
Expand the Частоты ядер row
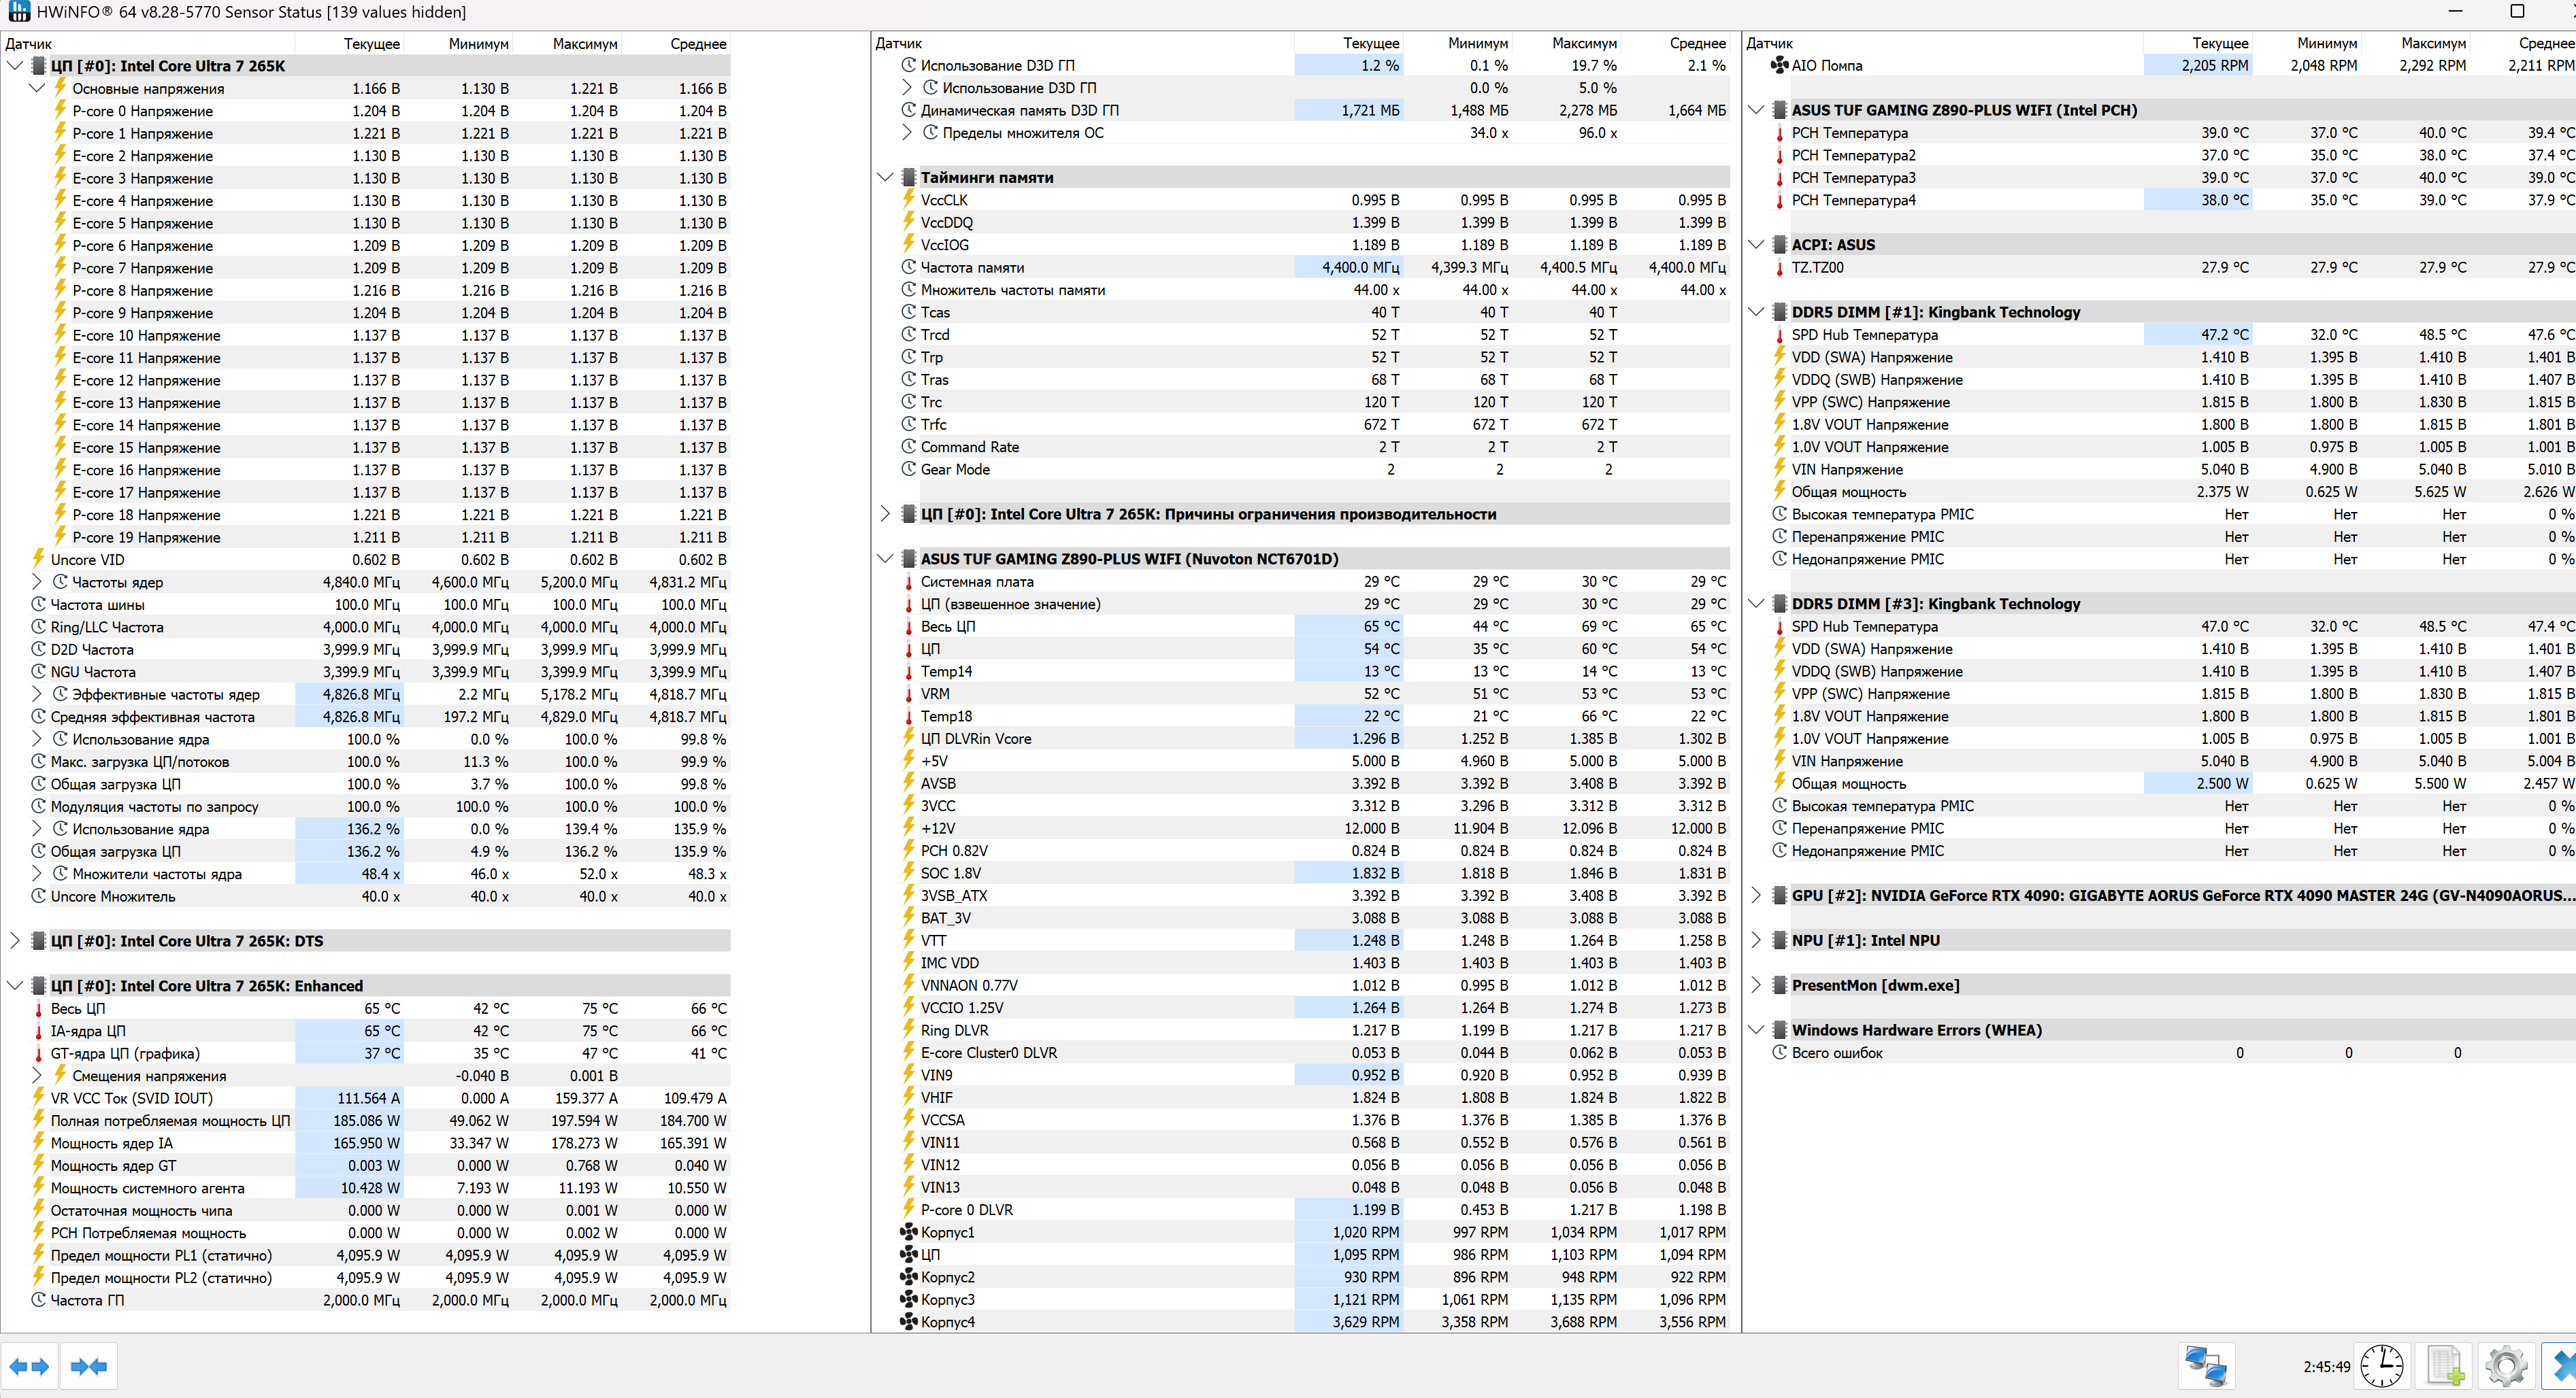click(37, 583)
